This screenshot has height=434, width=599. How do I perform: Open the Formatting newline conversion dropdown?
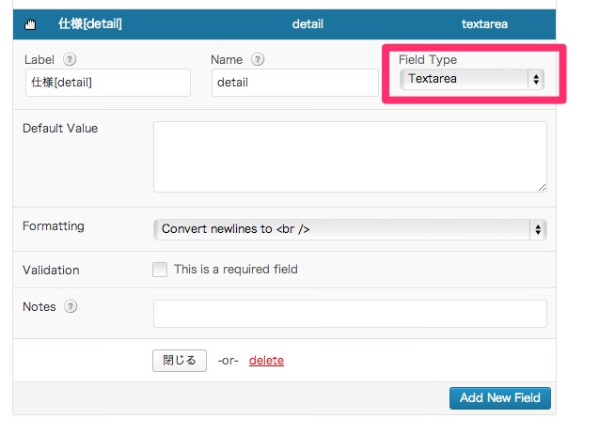tap(350, 229)
